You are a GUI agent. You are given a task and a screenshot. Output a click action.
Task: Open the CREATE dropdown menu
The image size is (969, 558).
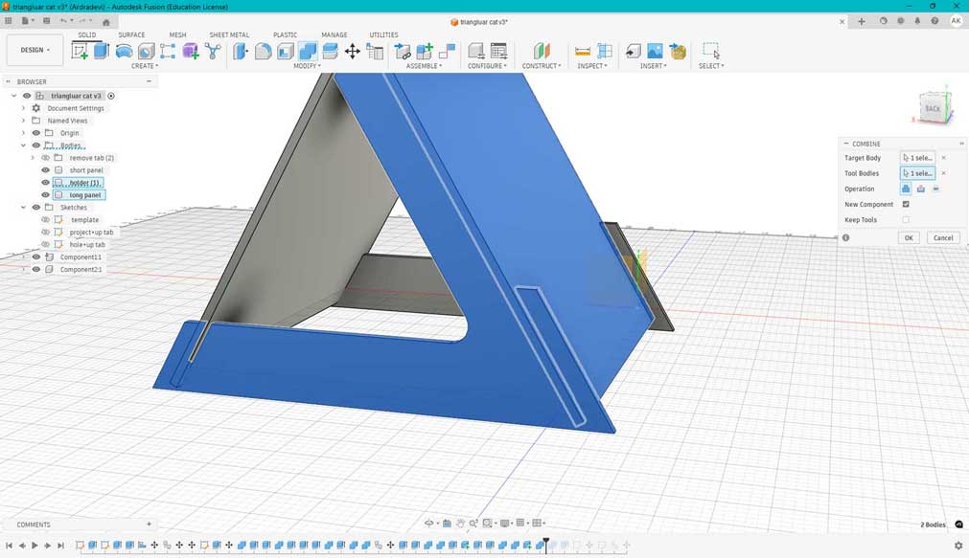click(145, 66)
